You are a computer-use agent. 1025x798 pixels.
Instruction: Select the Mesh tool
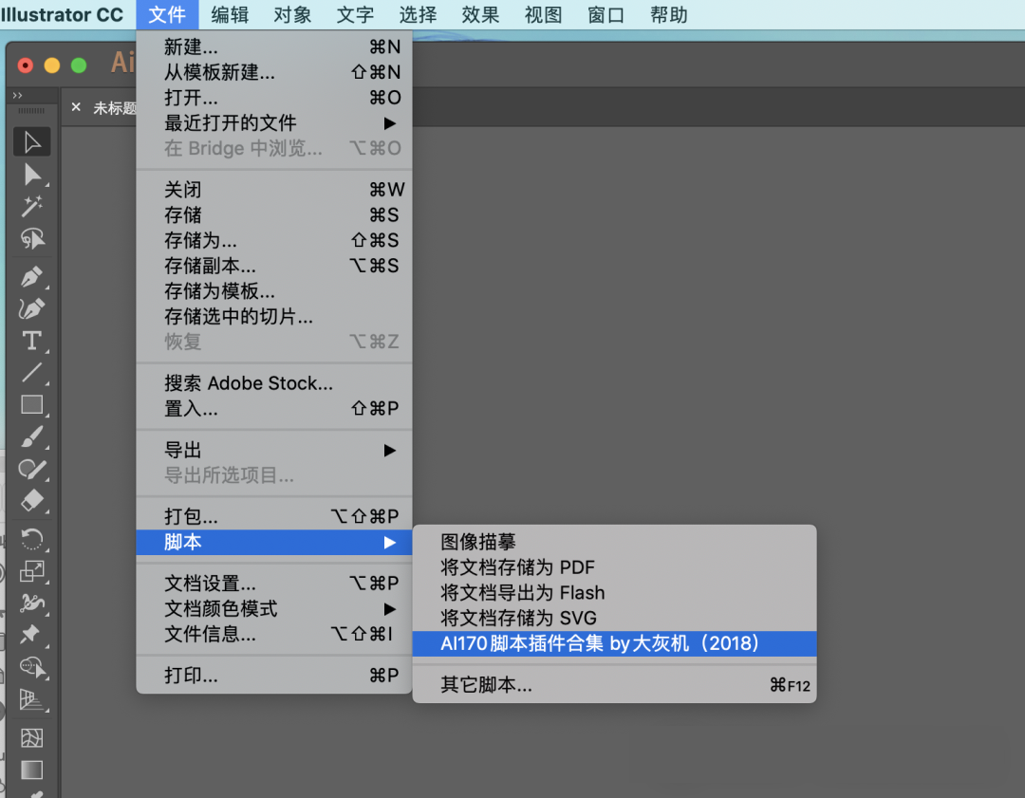tap(31, 738)
